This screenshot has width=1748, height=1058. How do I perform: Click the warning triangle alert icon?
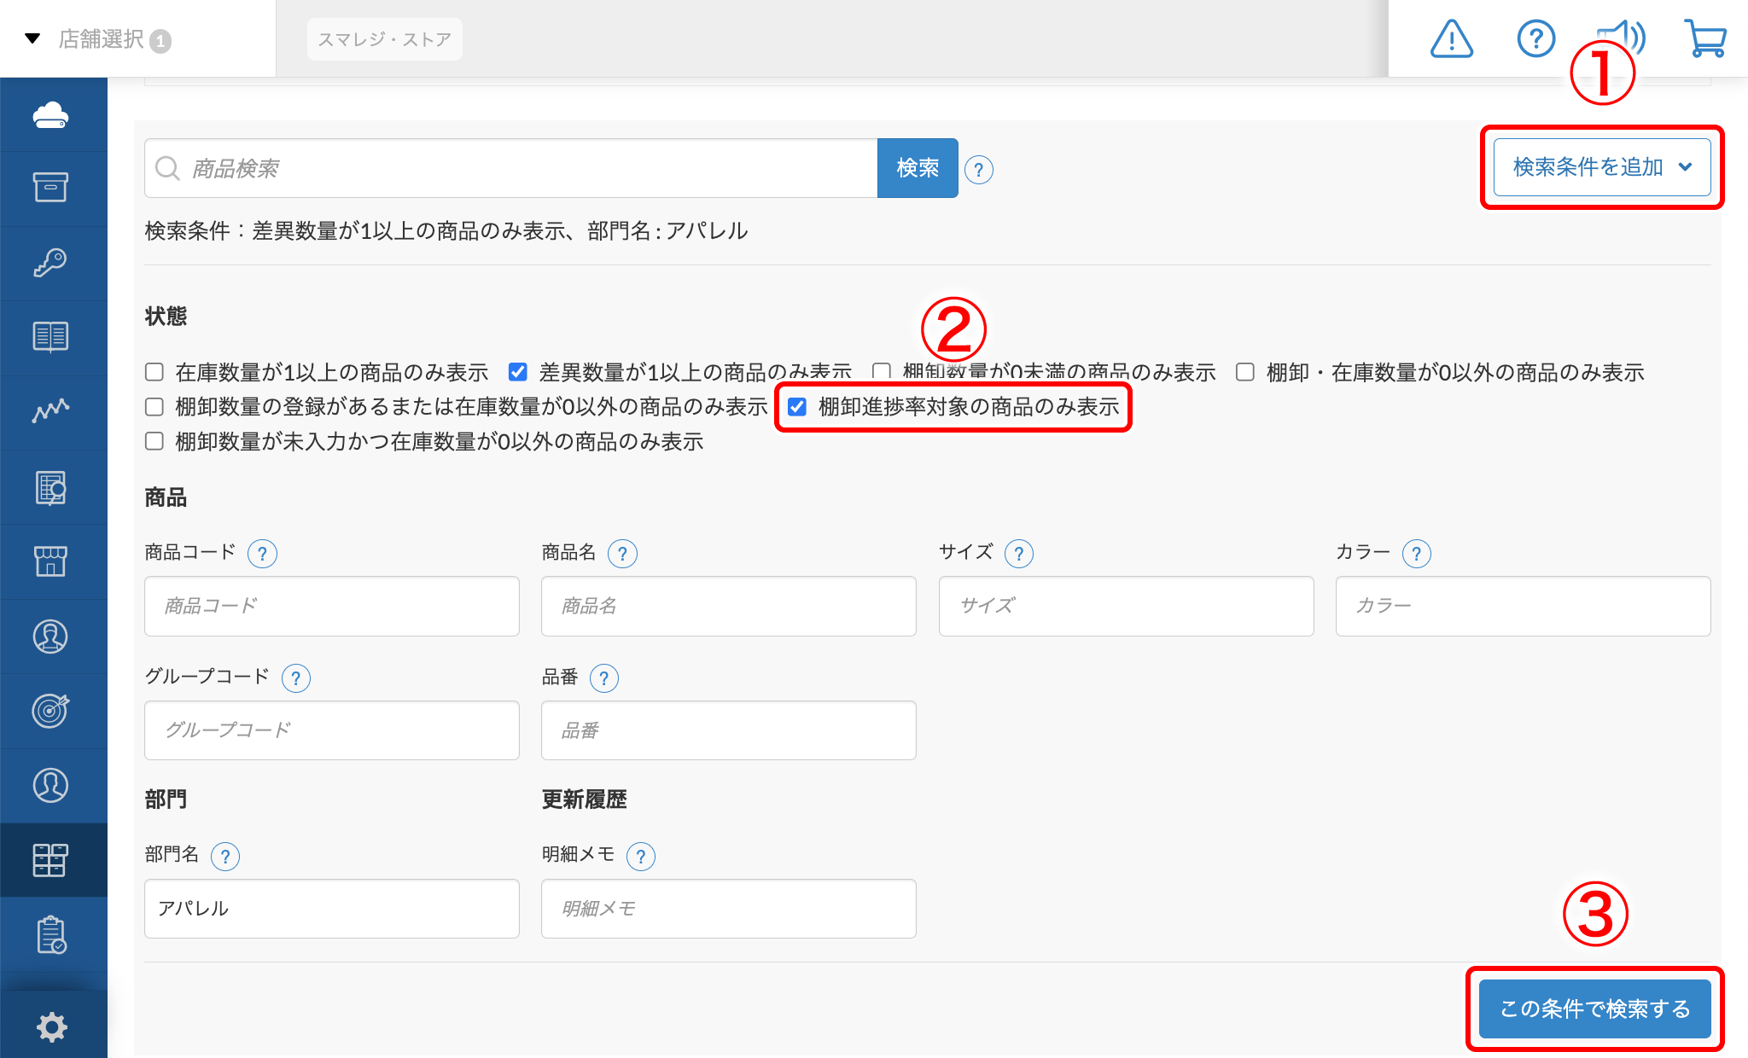coord(1451,39)
